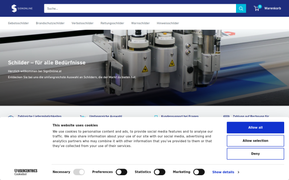Screen dimensions: 289x180
Task: Click the Allow all button
Action: [x=255, y=128]
